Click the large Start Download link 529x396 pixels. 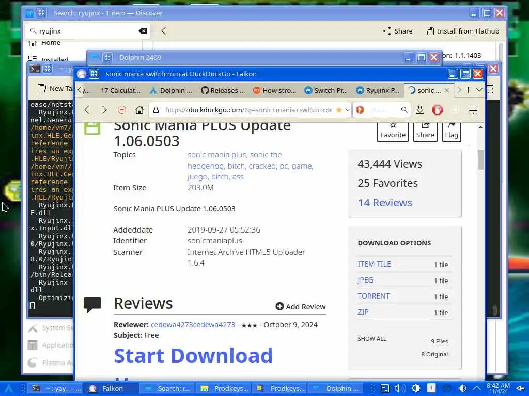click(x=193, y=356)
